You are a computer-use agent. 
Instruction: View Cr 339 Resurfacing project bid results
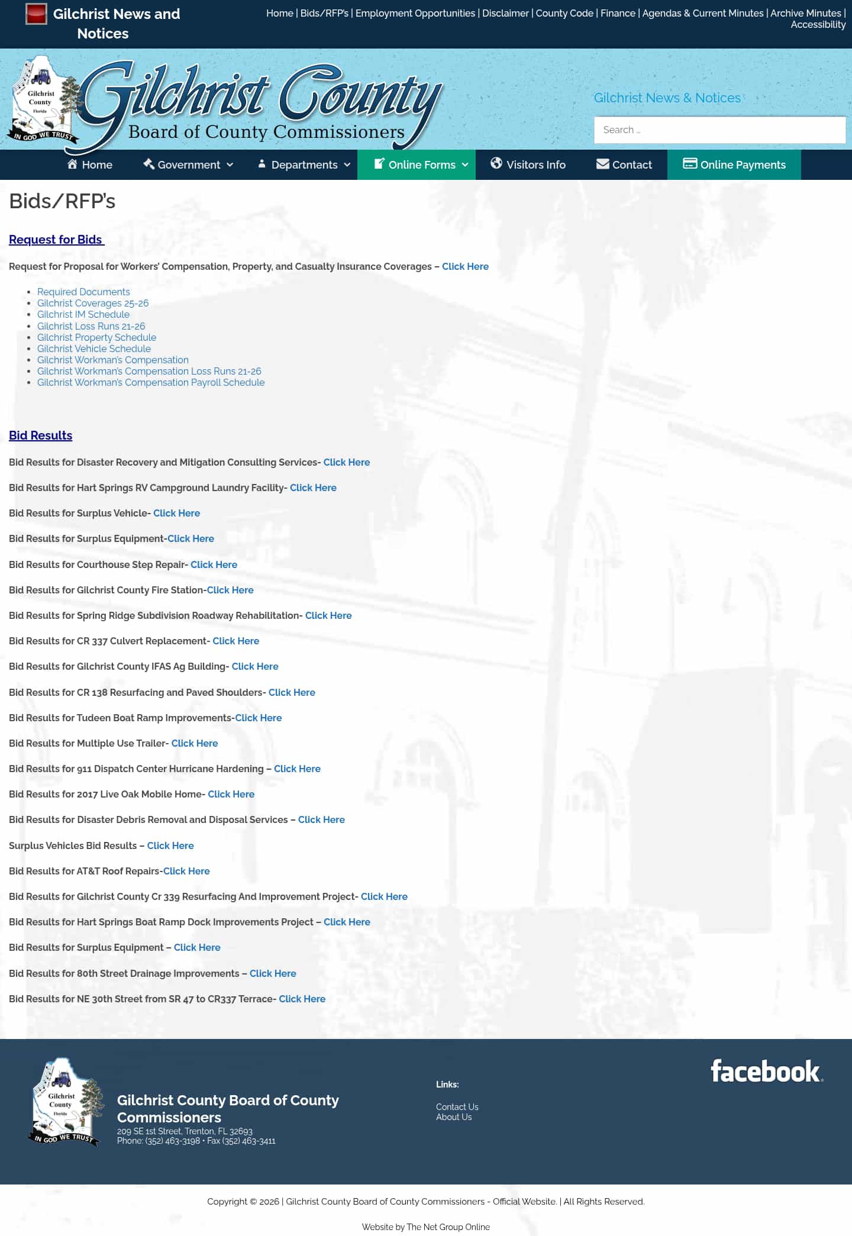(x=384, y=896)
